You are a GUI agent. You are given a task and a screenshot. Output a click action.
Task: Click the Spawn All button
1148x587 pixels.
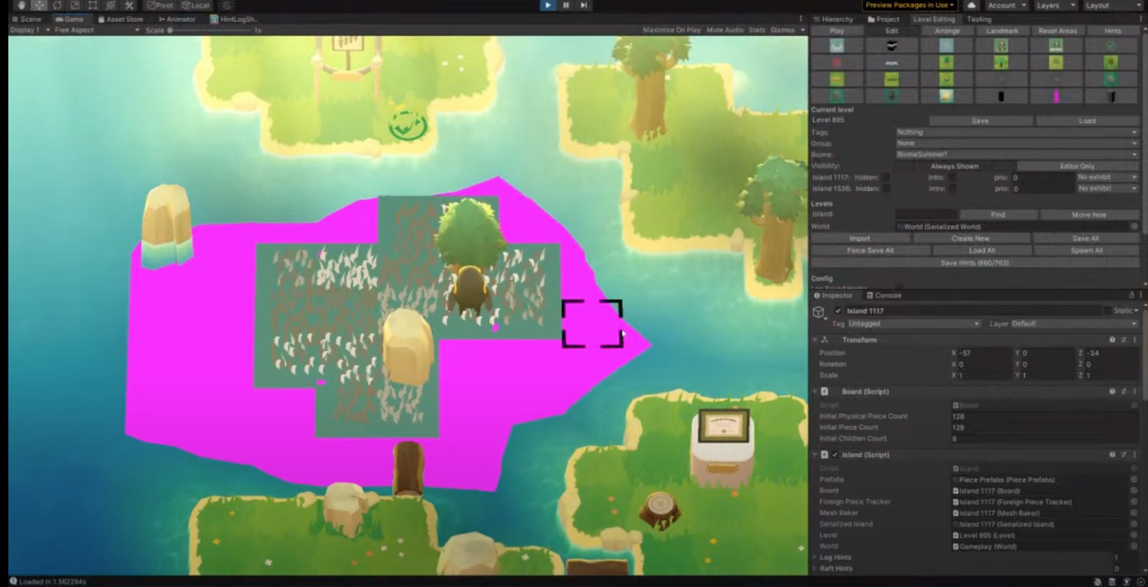coord(1086,251)
